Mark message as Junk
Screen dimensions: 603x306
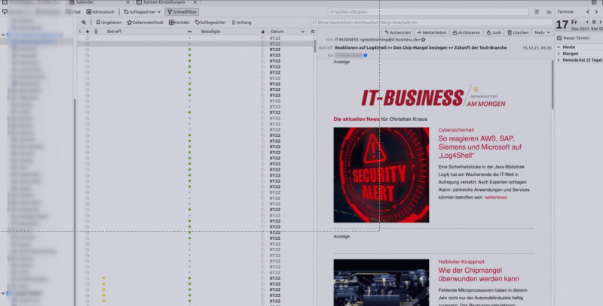pos(494,33)
